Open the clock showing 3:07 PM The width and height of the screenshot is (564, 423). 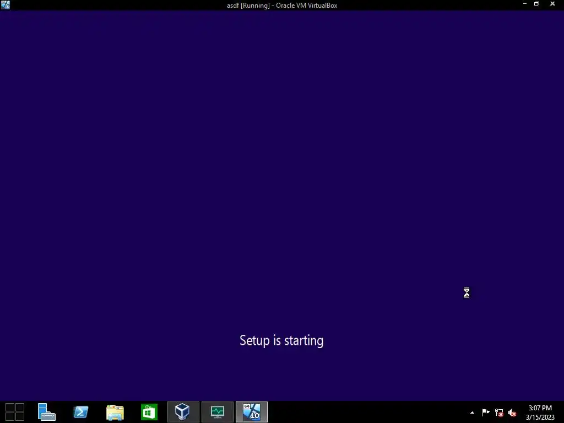(540, 413)
